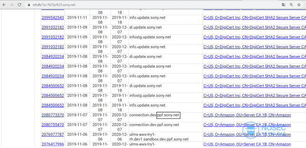Go back to the previous page
The width and height of the screenshot is (306, 148).
(4, 5)
